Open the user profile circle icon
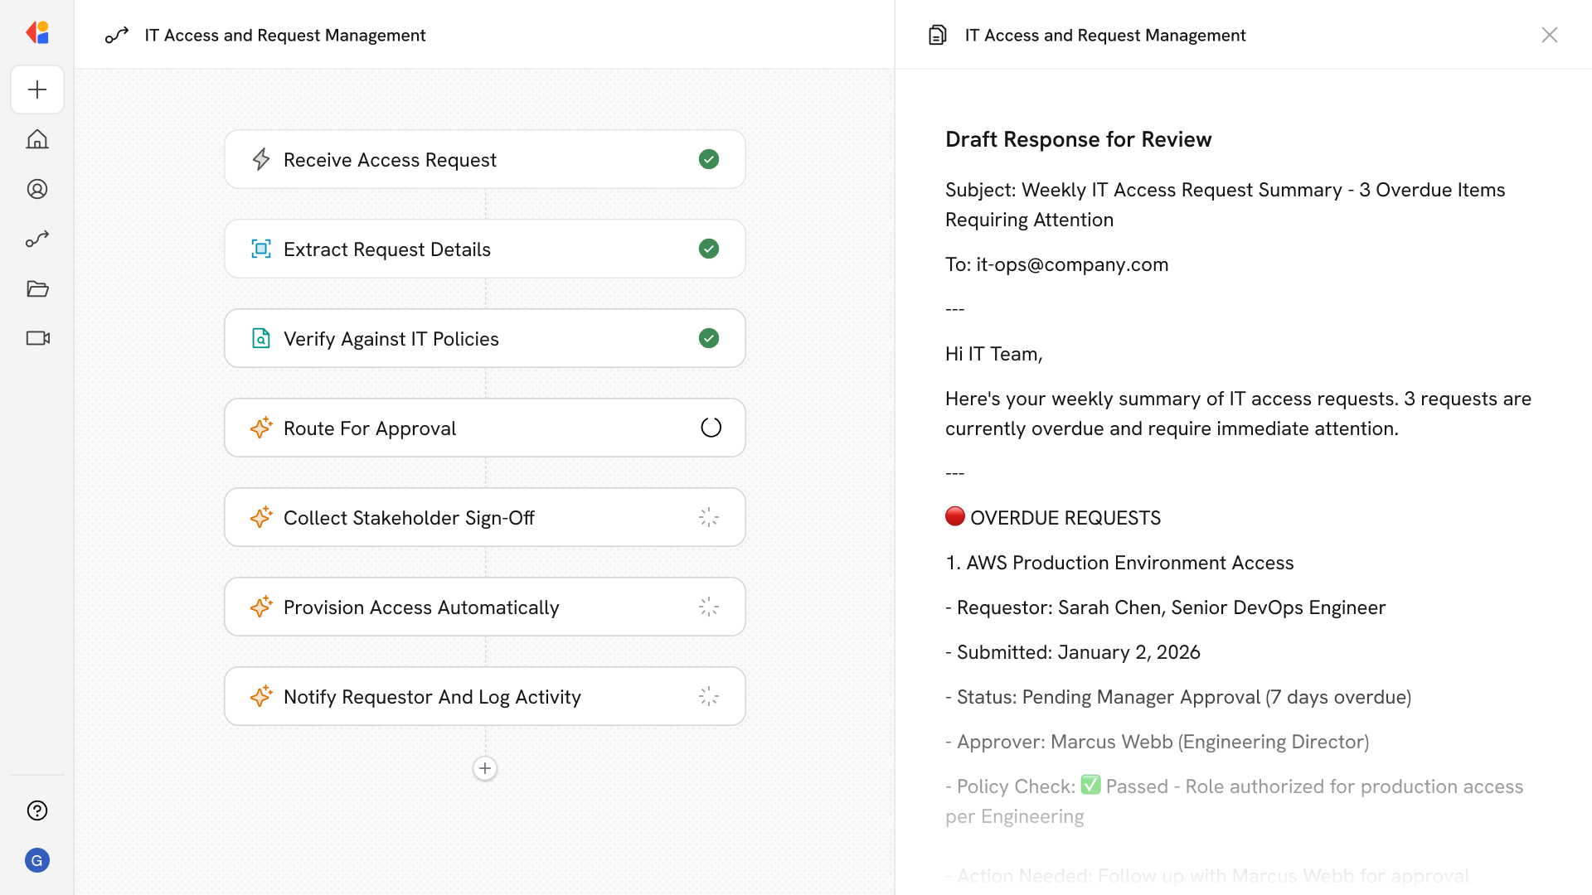Image resolution: width=1592 pixels, height=895 pixels. 37,189
